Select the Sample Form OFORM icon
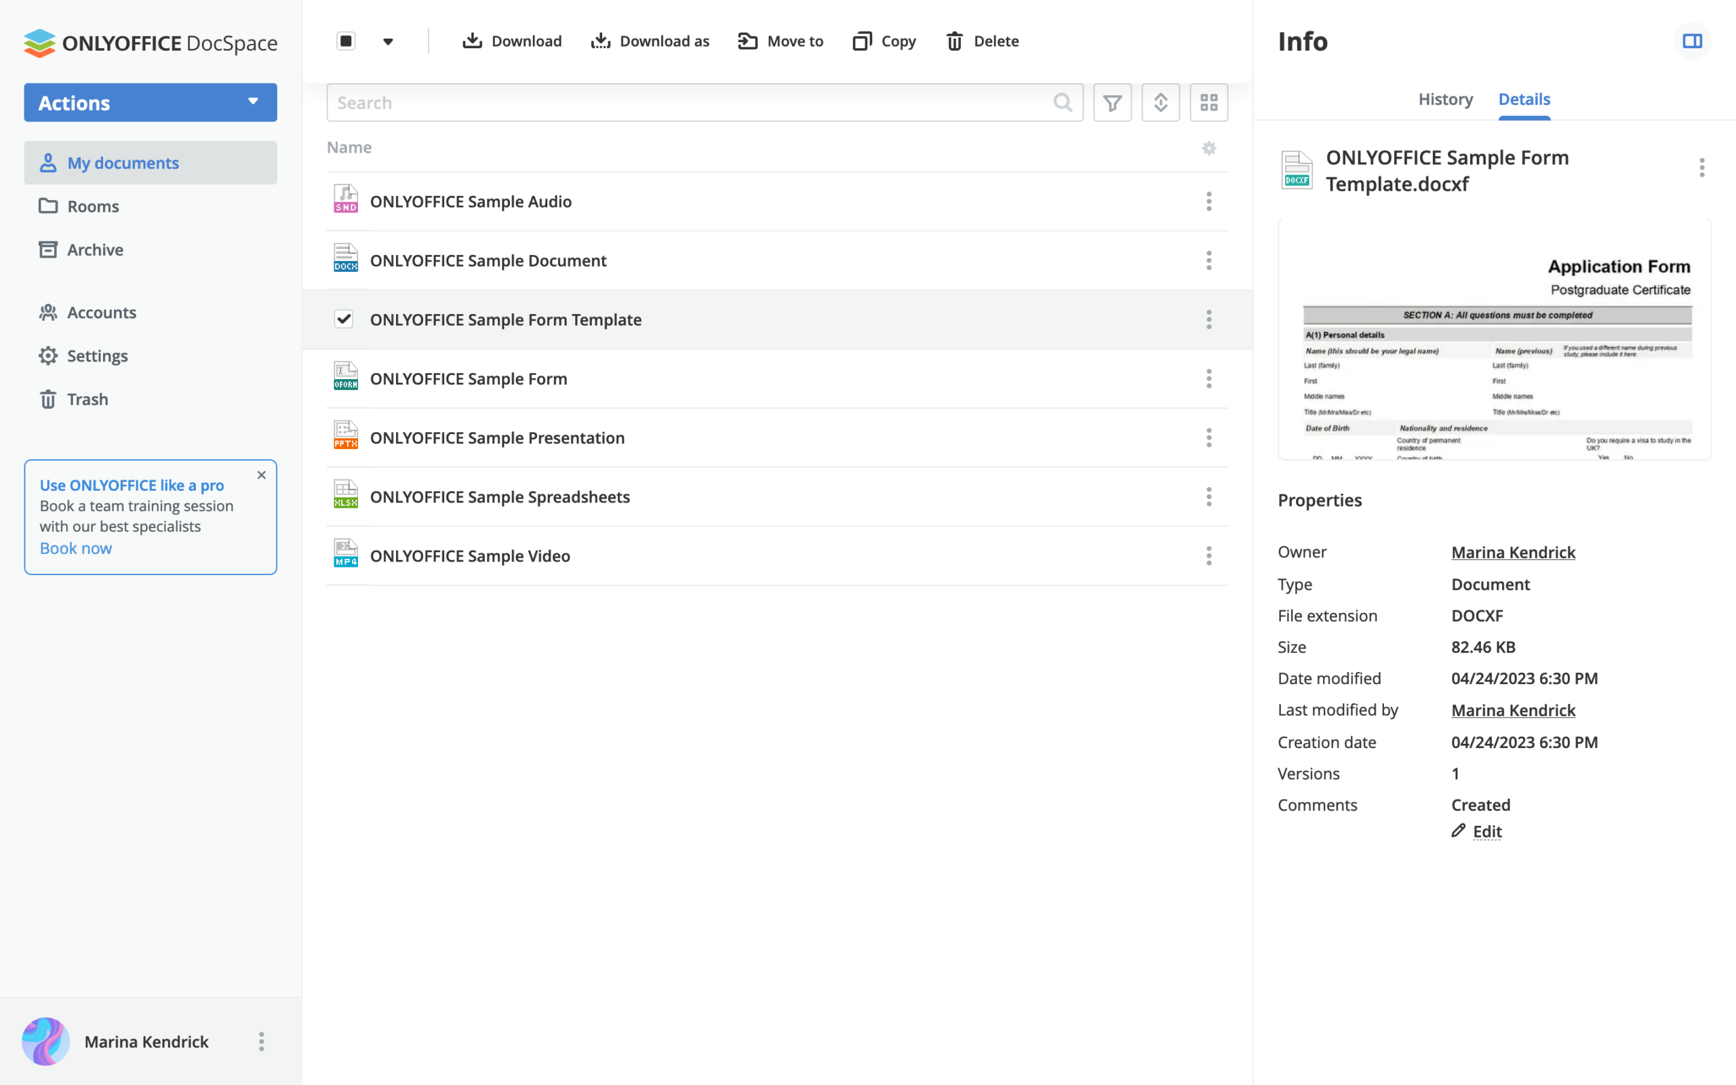This screenshot has height=1085, width=1736. point(346,376)
